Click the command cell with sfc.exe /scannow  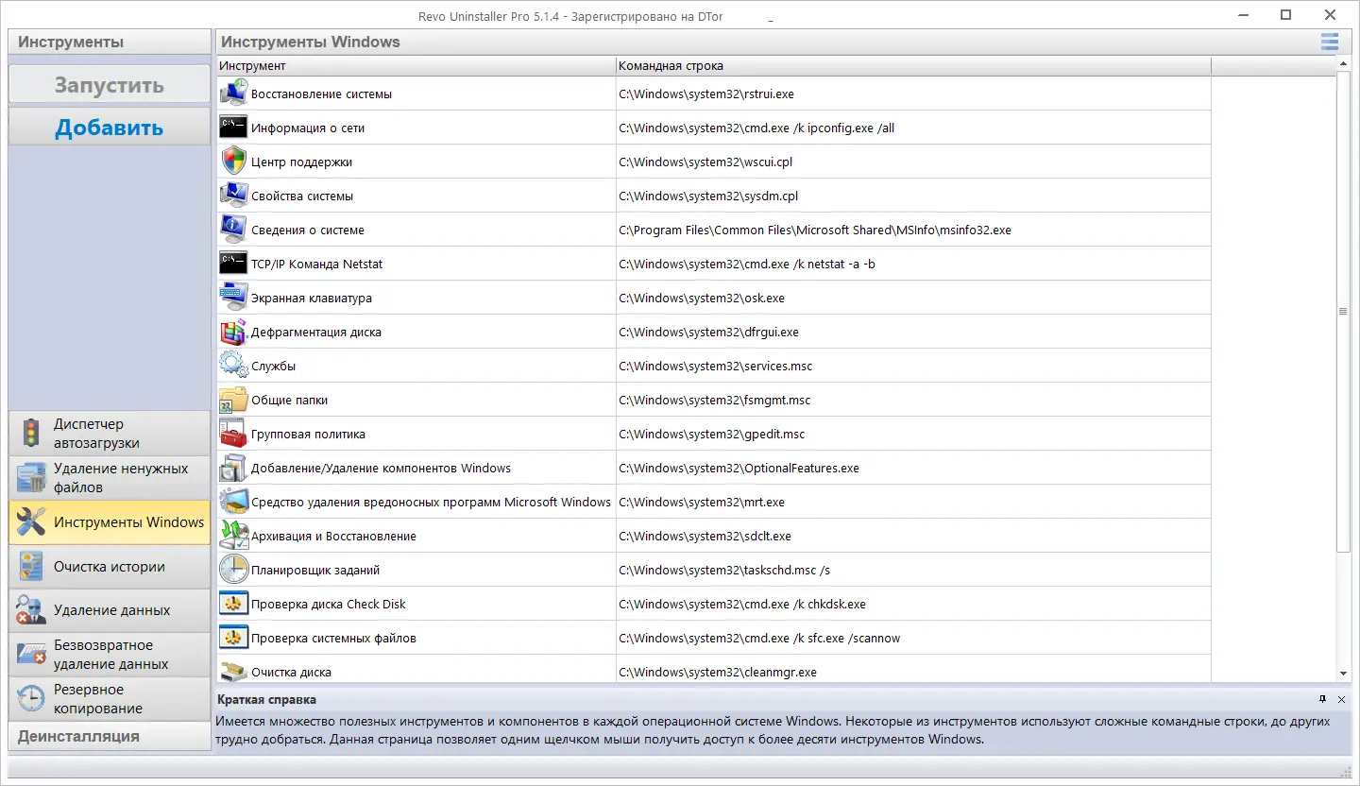(x=913, y=638)
